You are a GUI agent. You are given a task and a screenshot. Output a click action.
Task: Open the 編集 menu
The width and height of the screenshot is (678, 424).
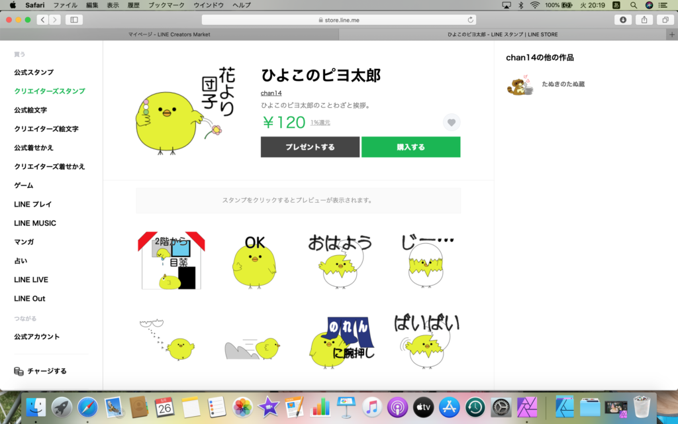click(92, 5)
